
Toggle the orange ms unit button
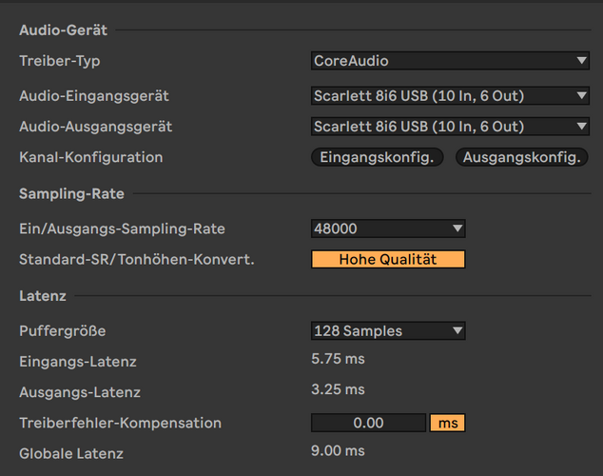(x=447, y=423)
